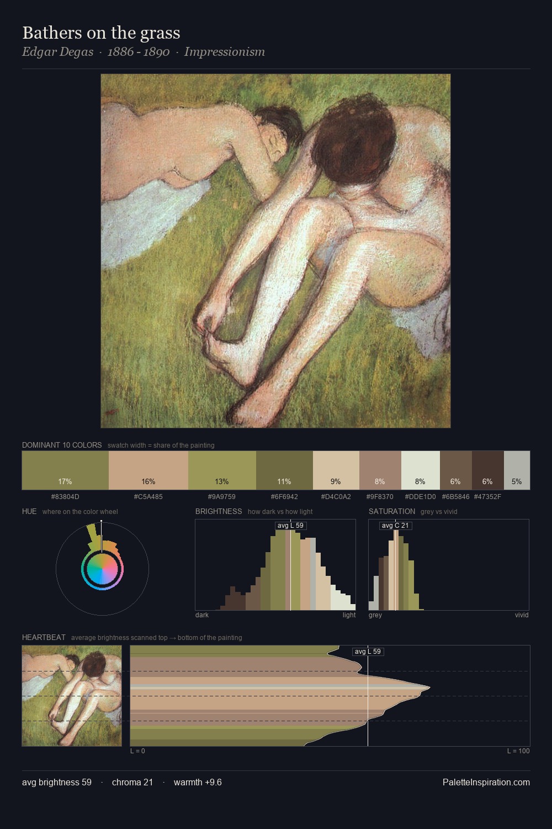Click the dark olive #6F6942 swatch
The height and width of the screenshot is (829, 552).
tap(284, 470)
